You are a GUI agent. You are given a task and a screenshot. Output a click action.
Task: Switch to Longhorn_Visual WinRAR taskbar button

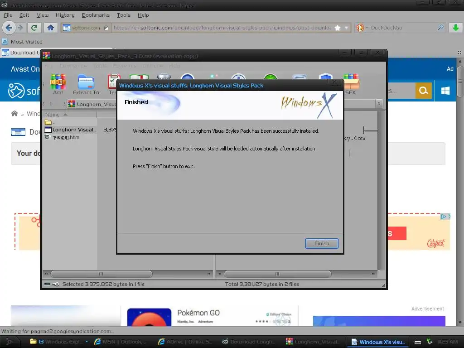click(x=313, y=342)
